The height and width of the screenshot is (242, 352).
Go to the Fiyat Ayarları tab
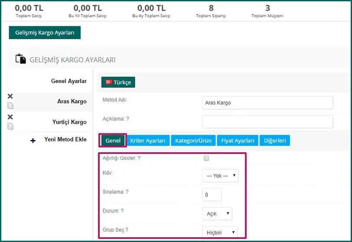coord(238,141)
